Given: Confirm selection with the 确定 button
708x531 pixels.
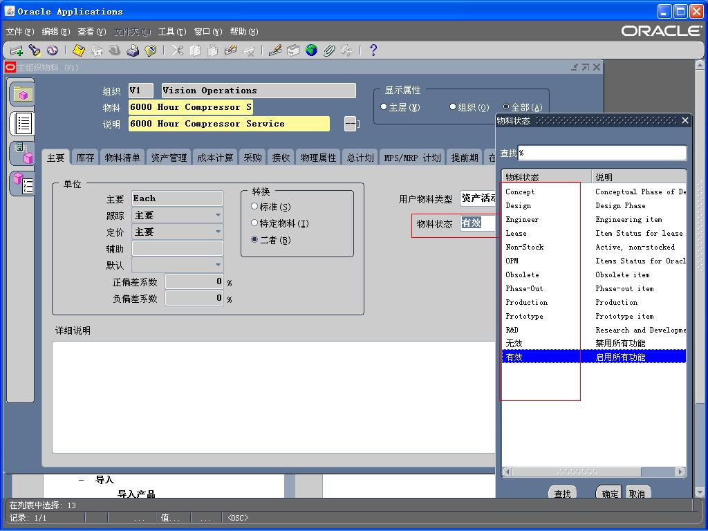Looking at the screenshot, I should pyautogui.click(x=610, y=493).
